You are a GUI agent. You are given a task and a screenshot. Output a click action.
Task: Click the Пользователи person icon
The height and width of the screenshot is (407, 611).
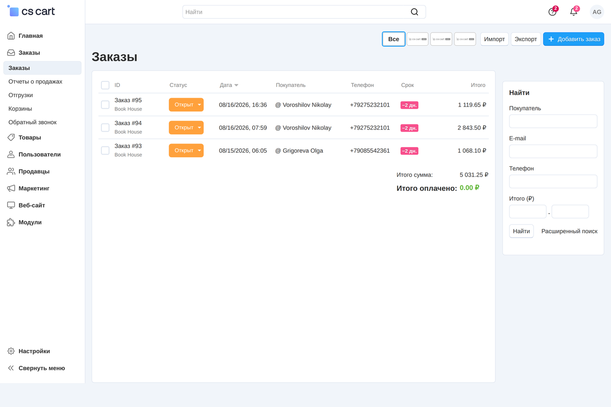pos(11,154)
